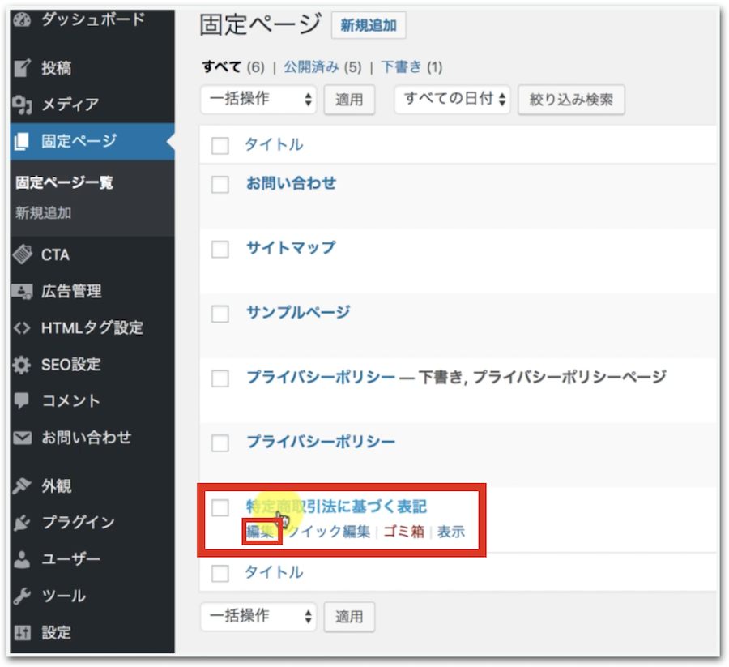
Task: Click the 編集 link under 特定商取引法に基づく表記
Action: (261, 532)
